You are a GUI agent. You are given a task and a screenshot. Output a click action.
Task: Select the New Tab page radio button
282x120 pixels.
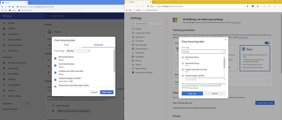tap(53, 106)
